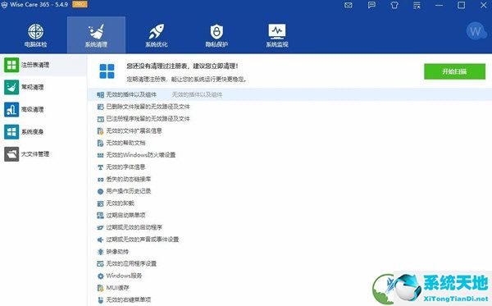
Task: Click the gear icon beside Windows服务
Action: [100, 276]
